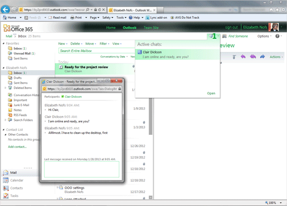Open the chat notification icon showing 1
This screenshot has width=287, height=206.
click(x=214, y=36)
